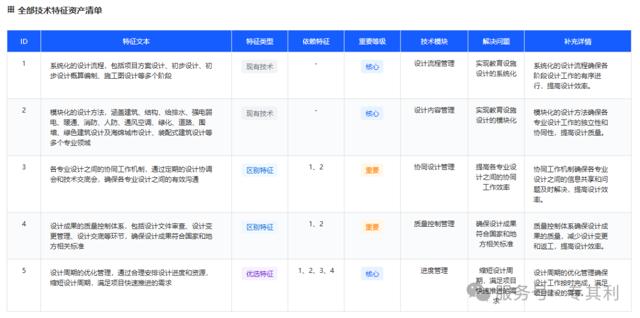Viewport: 640px width, 318px height.
Task: Click the 依赖特征 column header
Action: point(316,41)
